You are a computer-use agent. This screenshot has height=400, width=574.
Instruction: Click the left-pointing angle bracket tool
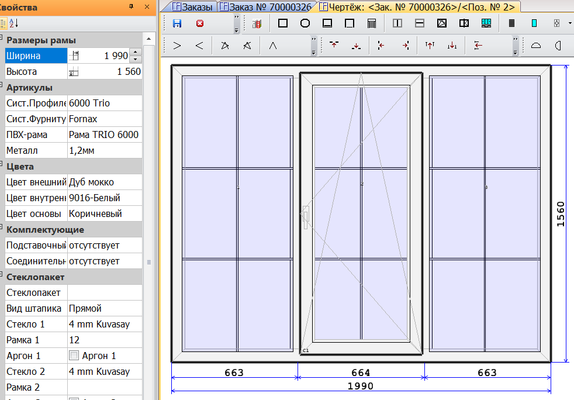[199, 46]
